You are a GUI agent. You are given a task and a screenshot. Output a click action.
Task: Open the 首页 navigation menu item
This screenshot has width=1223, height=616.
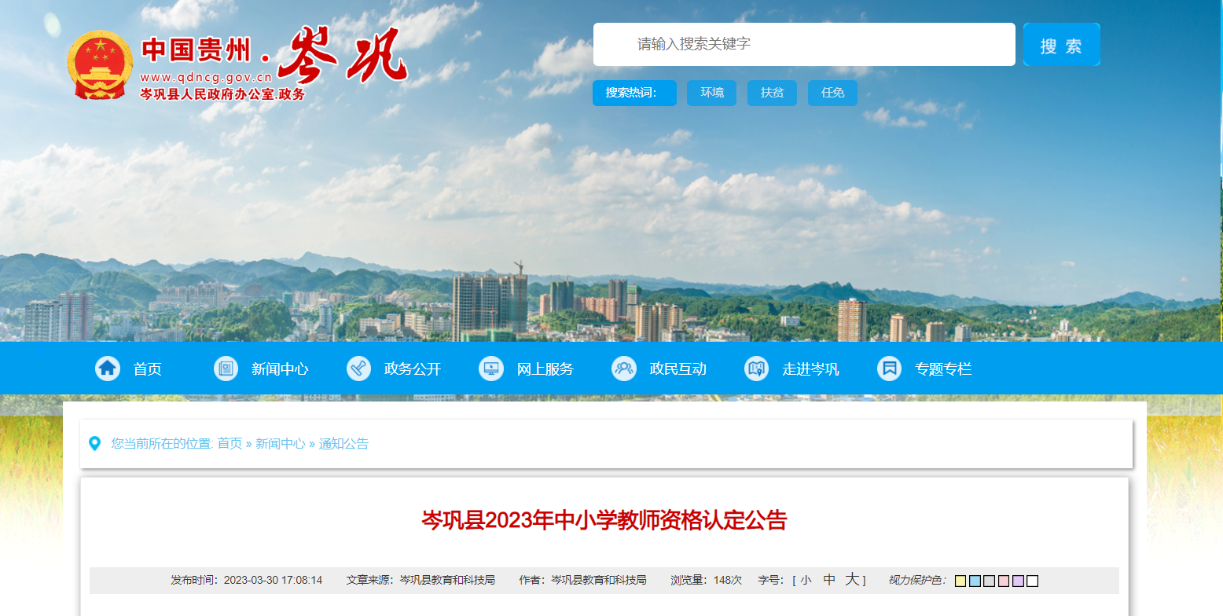click(x=148, y=369)
